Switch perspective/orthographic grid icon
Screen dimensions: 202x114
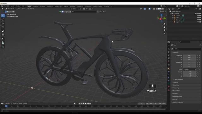tap(164, 34)
